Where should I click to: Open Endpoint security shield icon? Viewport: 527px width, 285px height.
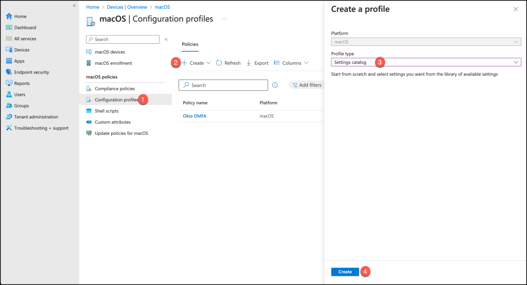pyautogui.click(x=9, y=72)
